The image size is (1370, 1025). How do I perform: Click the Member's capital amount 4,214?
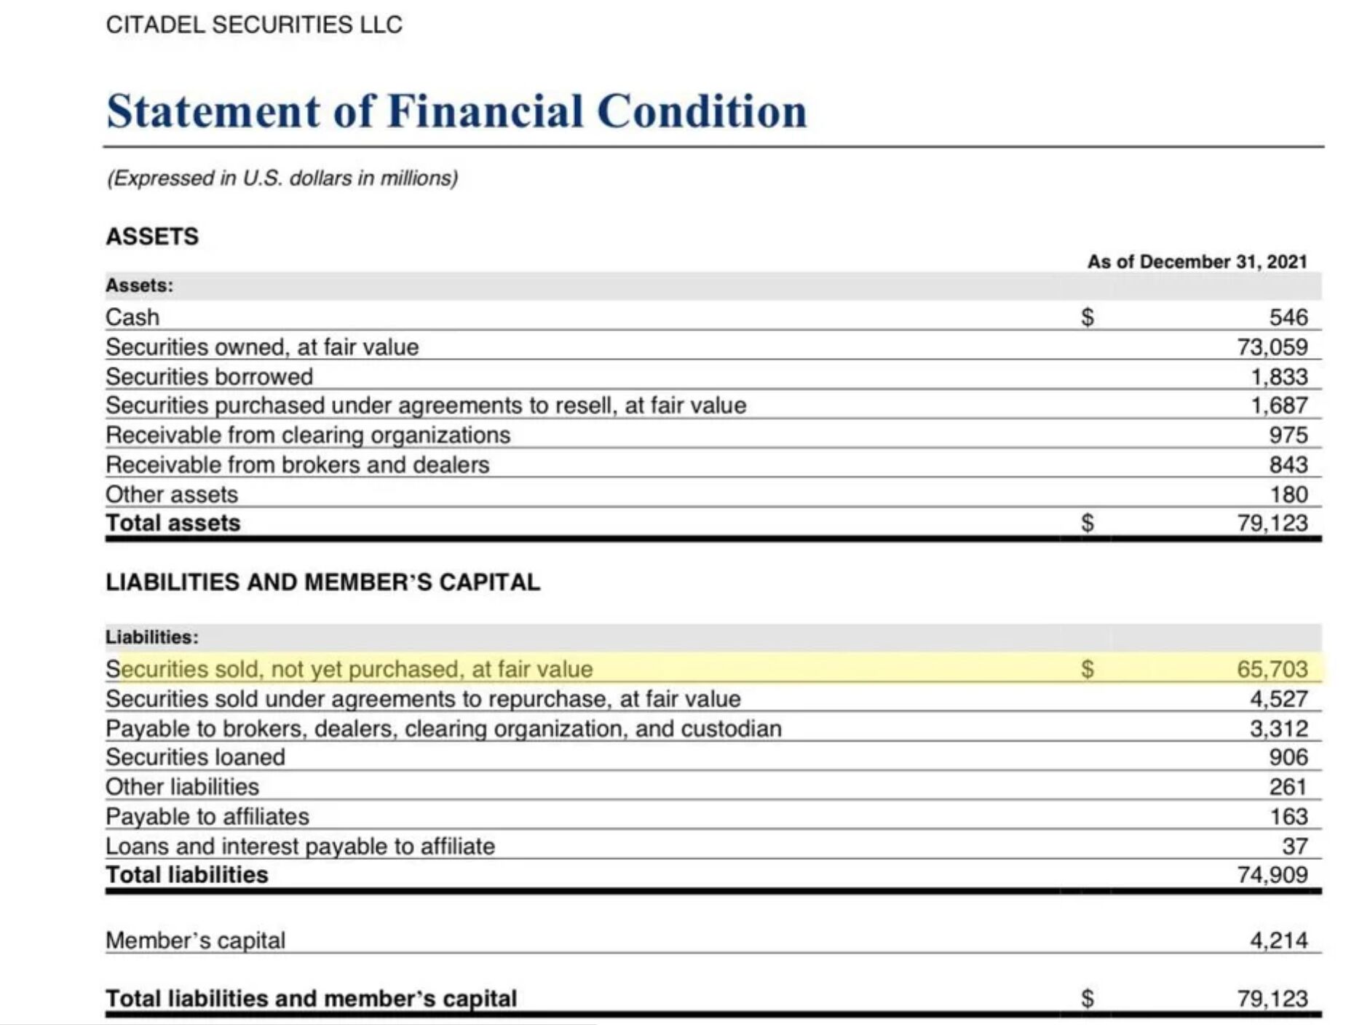pyautogui.click(x=1278, y=940)
